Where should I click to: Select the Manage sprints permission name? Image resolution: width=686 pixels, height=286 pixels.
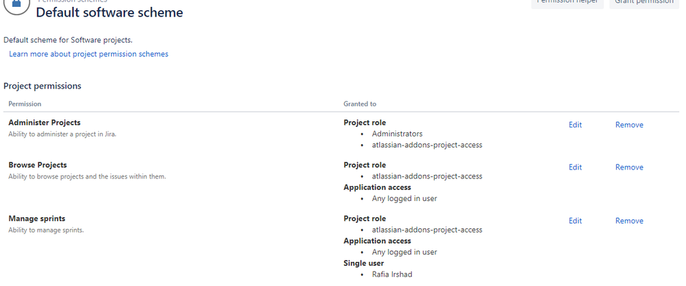pyautogui.click(x=37, y=219)
